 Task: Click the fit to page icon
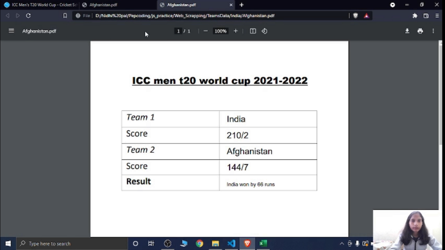pyautogui.click(x=253, y=31)
